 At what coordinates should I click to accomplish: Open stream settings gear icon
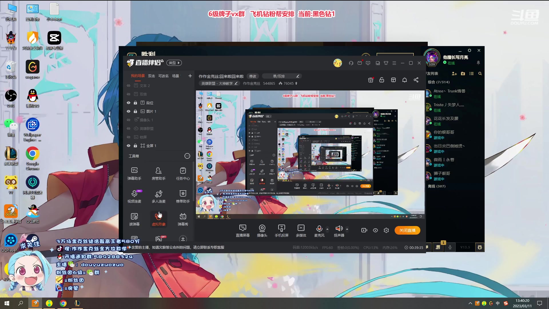[386, 230]
